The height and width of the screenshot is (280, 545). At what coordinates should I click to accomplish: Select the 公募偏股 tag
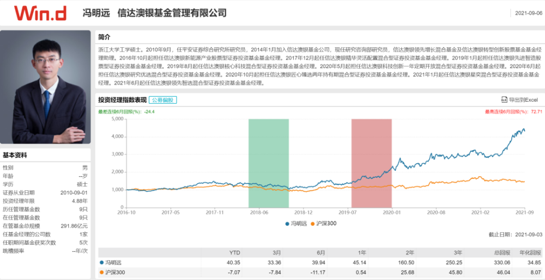[162, 100]
